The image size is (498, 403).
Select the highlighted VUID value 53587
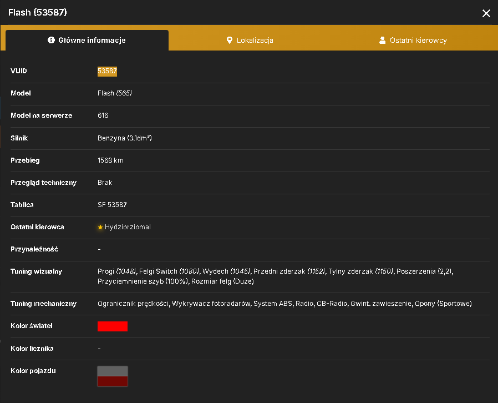point(108,71)
